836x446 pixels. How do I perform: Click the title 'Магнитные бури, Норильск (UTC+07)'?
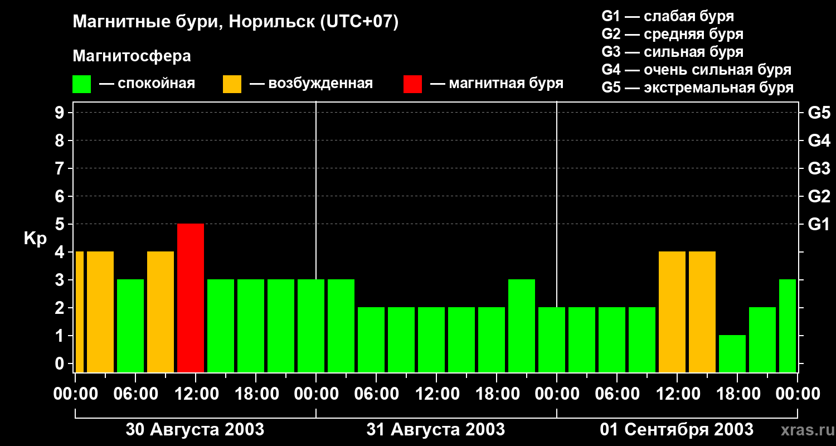click(x=236, y=22)
